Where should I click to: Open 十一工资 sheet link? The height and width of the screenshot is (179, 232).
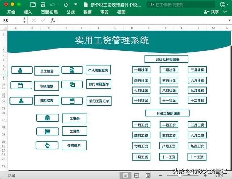169,157
